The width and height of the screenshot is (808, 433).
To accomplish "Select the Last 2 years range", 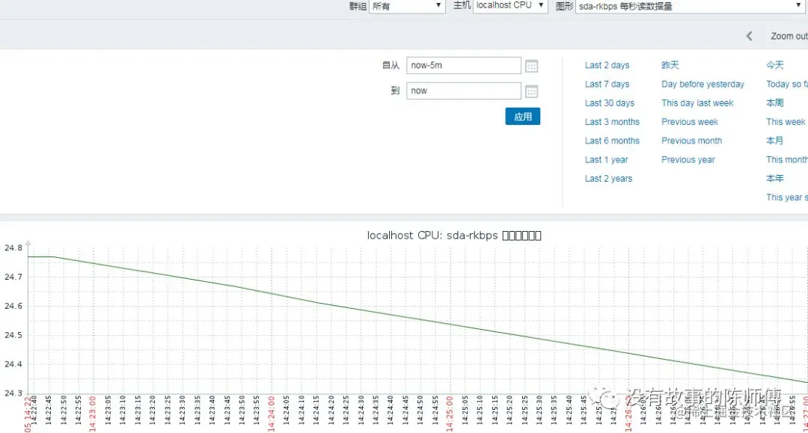I will [608, 179].
